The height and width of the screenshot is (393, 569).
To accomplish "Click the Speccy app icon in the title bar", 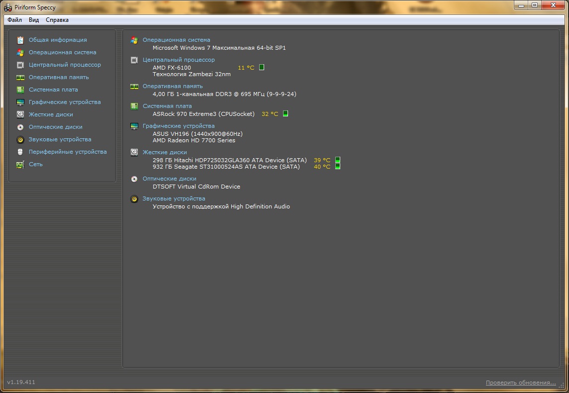I will pyautogui.click(x=7, y=7).
